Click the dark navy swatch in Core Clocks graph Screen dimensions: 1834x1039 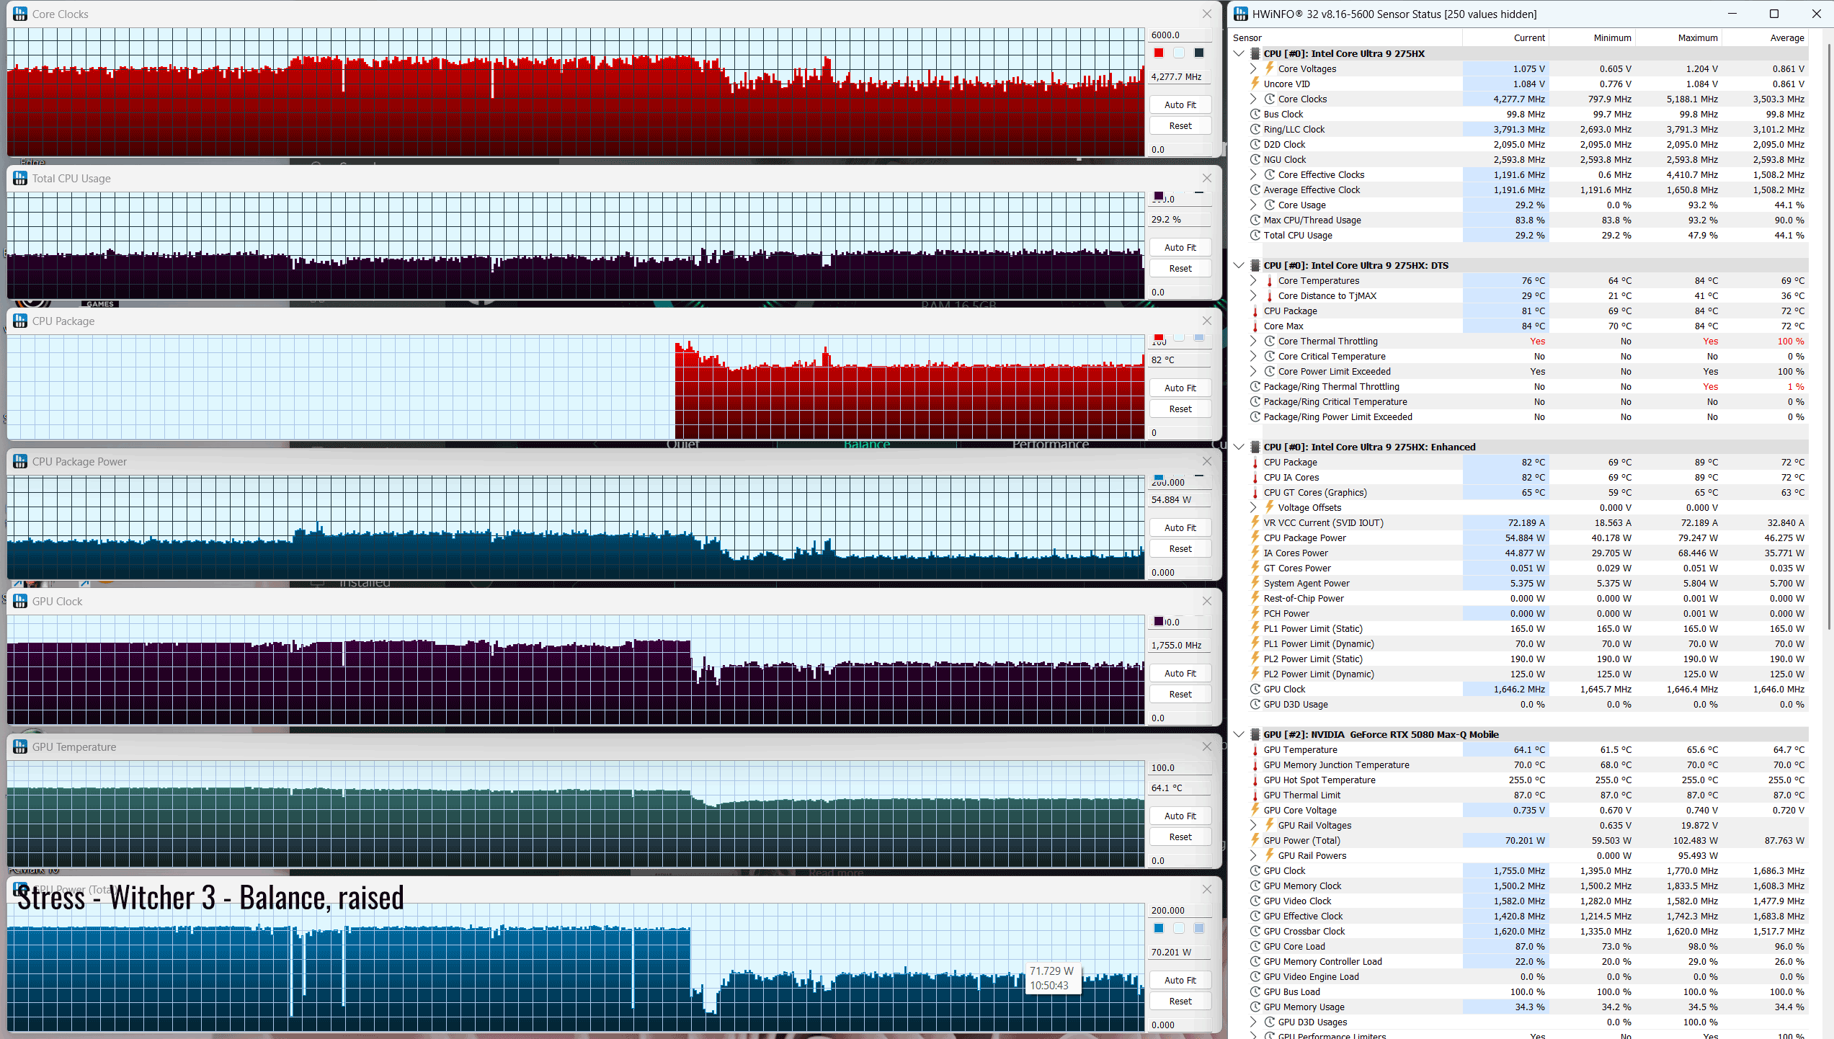tap(1199, 53)
